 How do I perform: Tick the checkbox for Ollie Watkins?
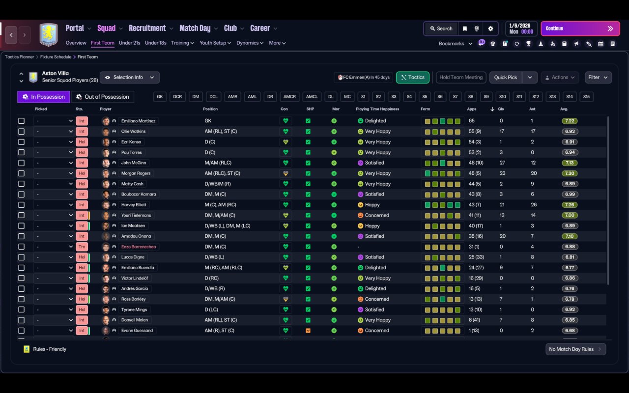point(21,132)
